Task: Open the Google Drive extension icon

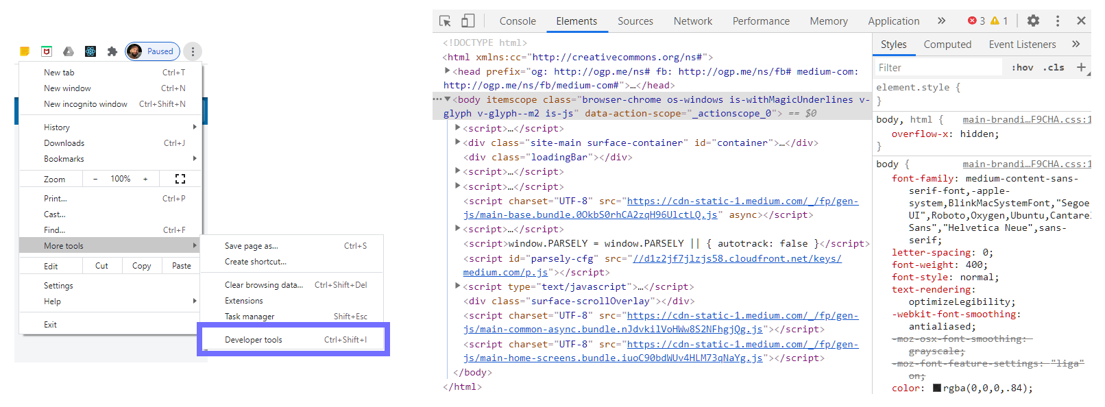Action: pos(69,51)
